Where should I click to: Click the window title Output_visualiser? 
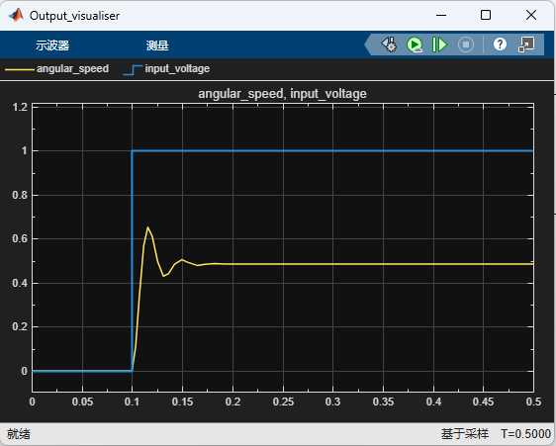pyautogui.click(x=74, y=16)
